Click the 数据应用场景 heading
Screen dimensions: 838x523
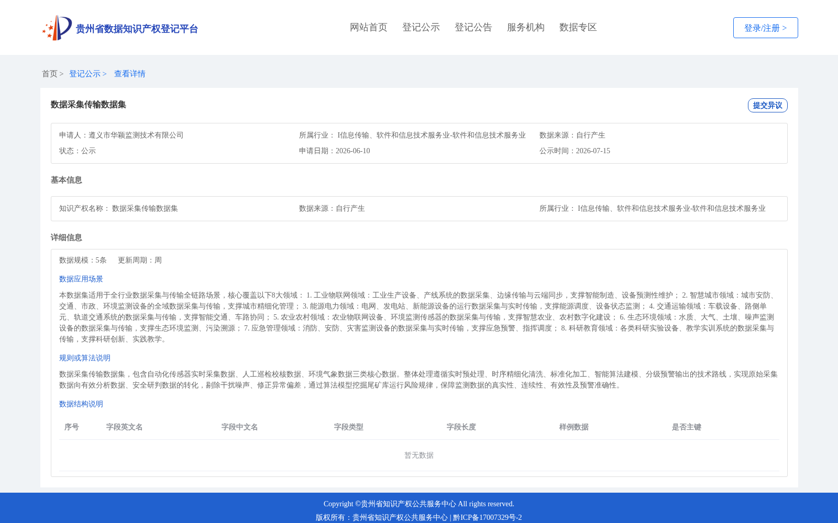pos(81,279)
